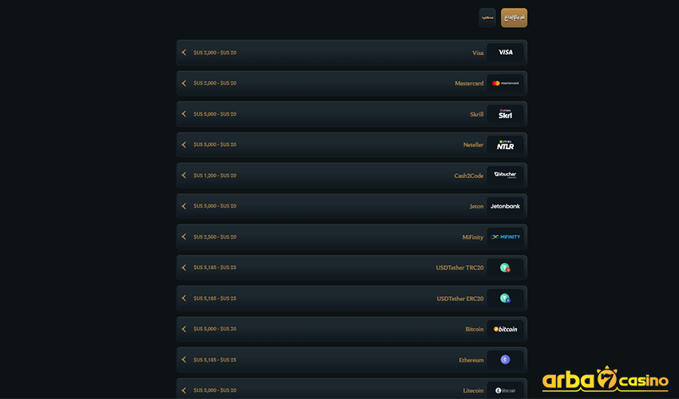Click the Visa card logo
The width and height of the screenshot is (679, 399).
505,53
